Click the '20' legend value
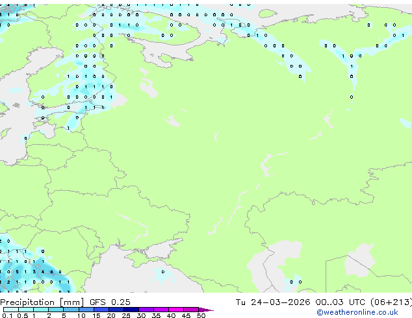 [x=111, y=315]
